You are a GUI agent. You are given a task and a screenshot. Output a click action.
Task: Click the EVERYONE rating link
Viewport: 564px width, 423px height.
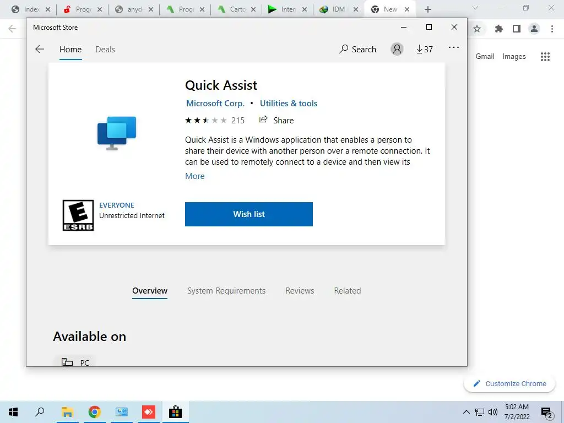coord(117,205)
